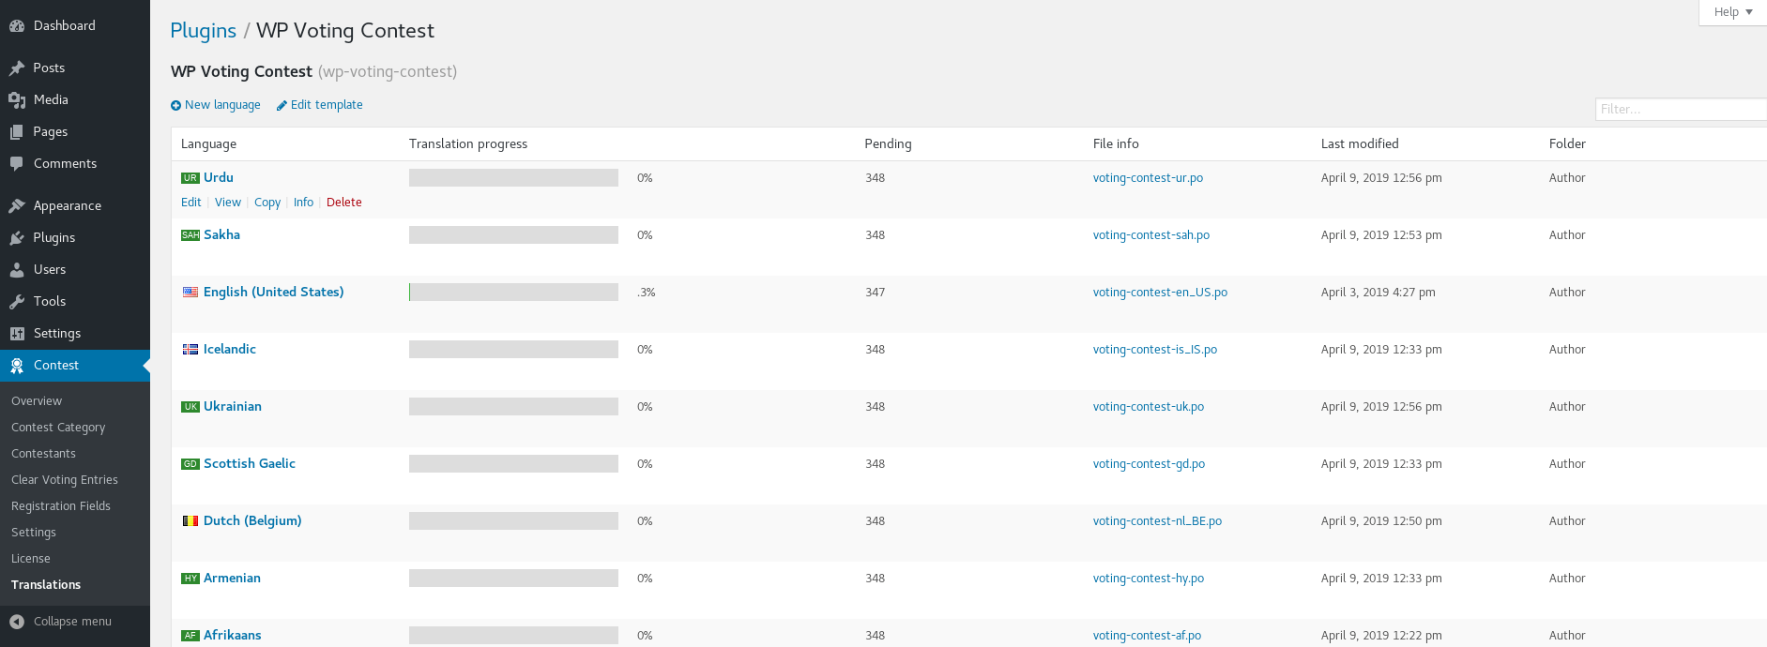Click the Media library icon
This screenshot has height=647, width=1767.
17,100
